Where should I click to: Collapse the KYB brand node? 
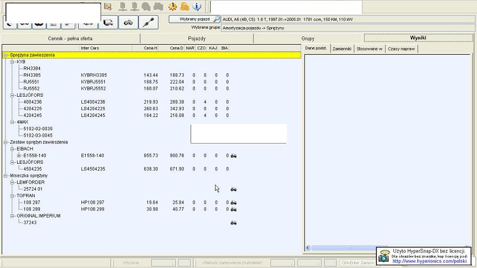coord(12,62)
